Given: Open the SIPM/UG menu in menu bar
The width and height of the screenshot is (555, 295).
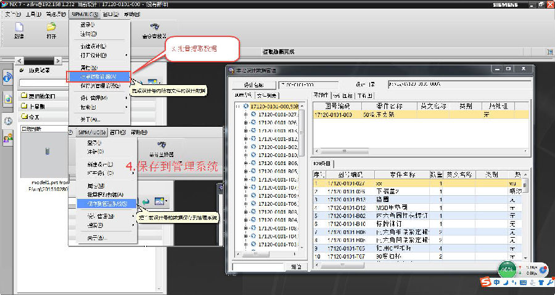Looking at the screenshot, I should pyautogui.click(x=84, y=14).
